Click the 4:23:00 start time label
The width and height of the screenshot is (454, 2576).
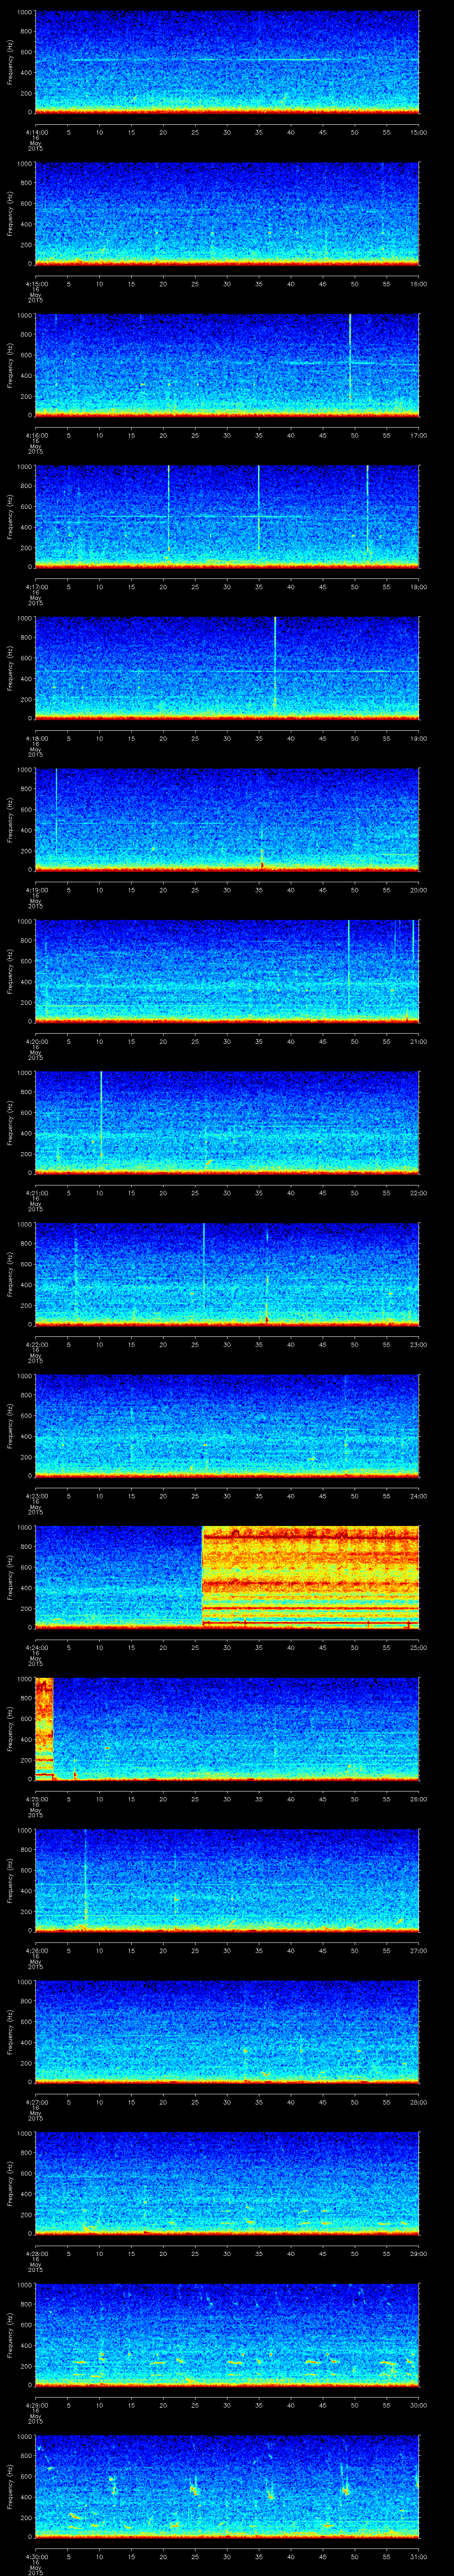coord(37,1496)
